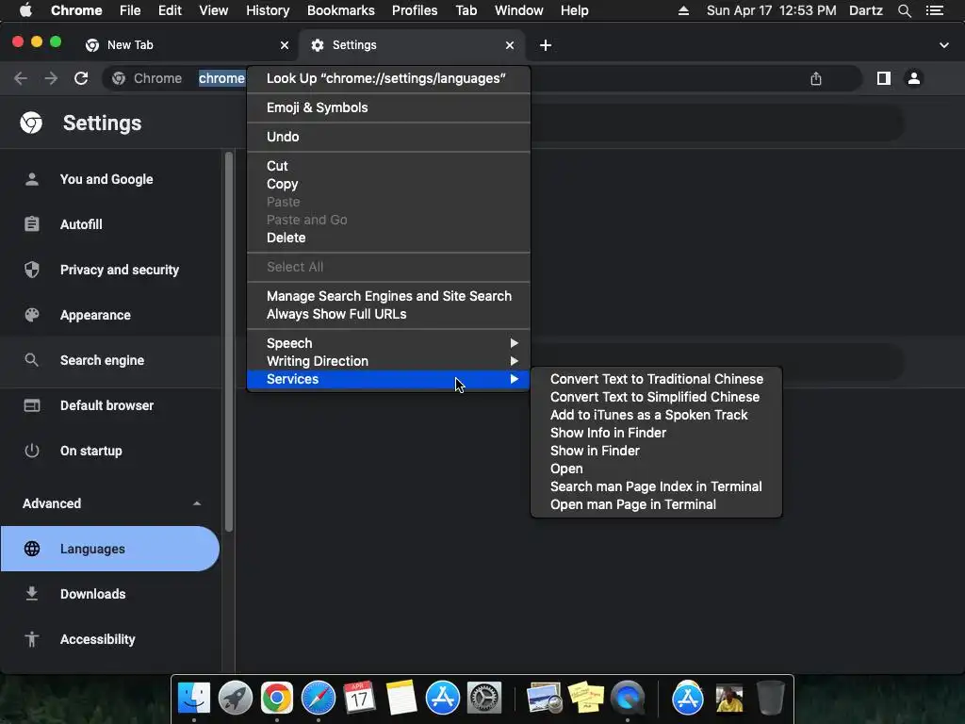Click the On startup power icon
This screenshot has height=724, width=965.
click(x=32, y=451)
